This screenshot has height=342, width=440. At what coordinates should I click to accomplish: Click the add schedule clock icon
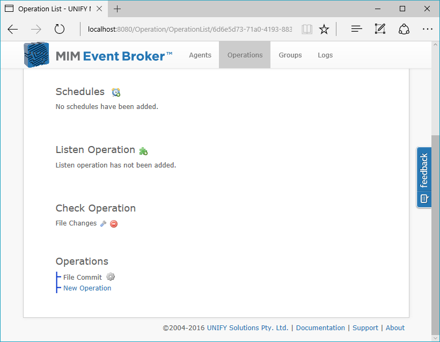pos(116,92)
